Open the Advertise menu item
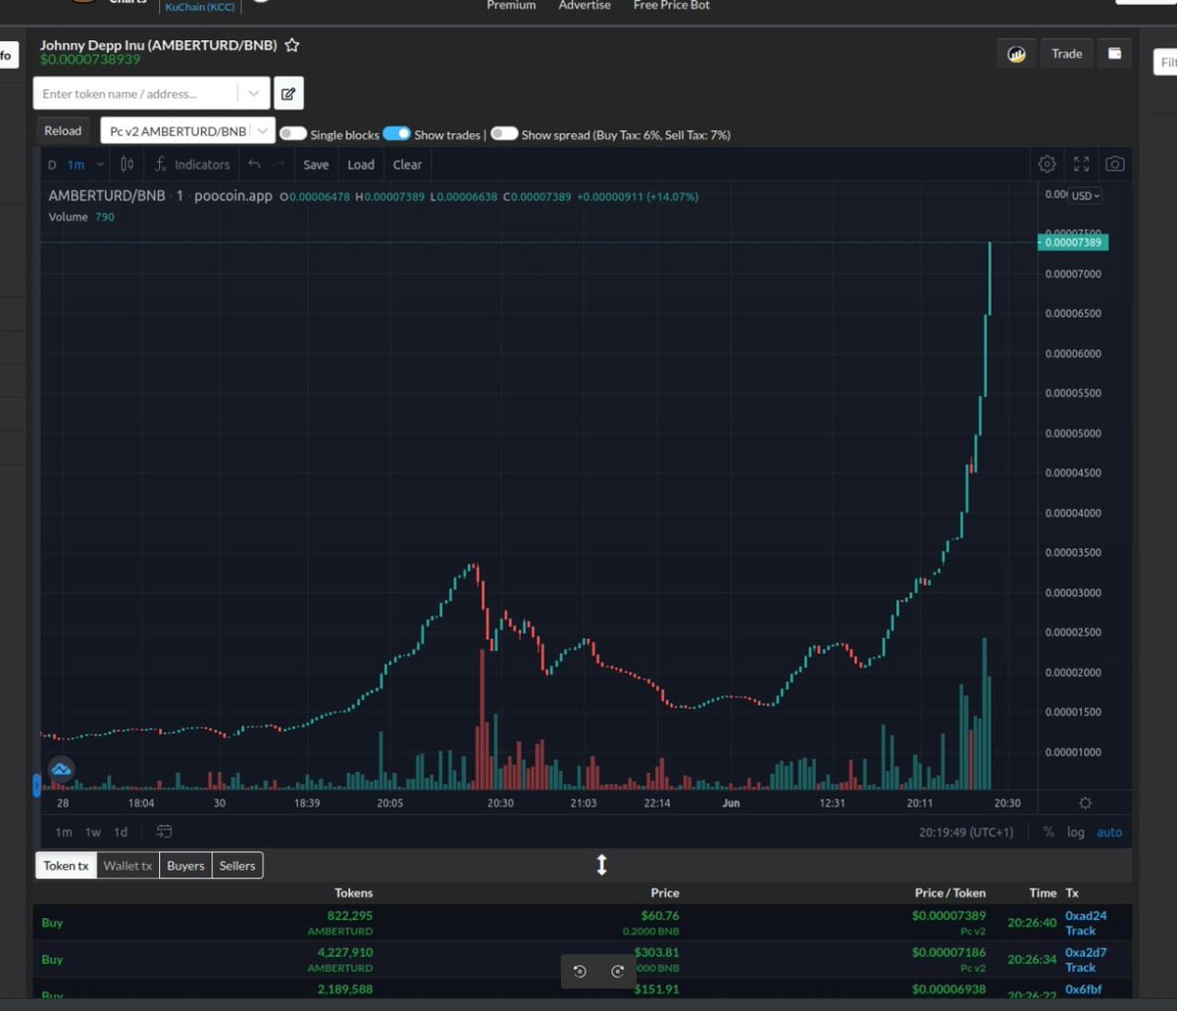 [585, 6]
